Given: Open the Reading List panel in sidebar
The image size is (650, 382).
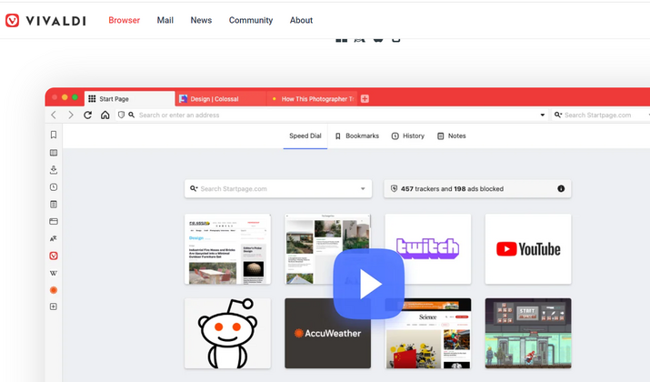Looking at the screenshot, I should 54,153.
